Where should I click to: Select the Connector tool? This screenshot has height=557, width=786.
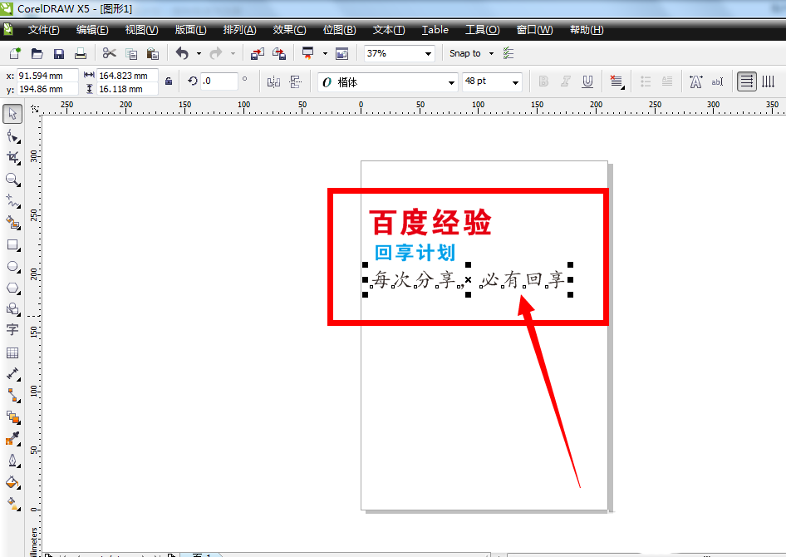12,396
